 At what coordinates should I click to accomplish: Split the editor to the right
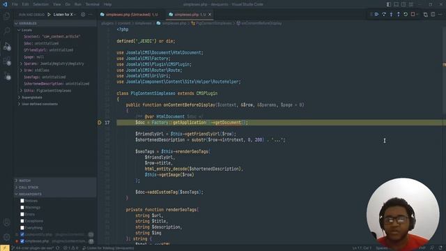coord(433,15)
